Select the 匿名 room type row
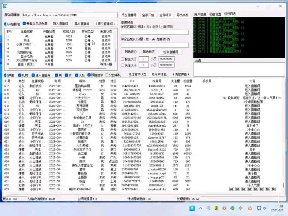 click(x=60, y=48)
